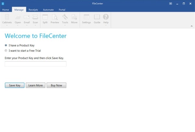Image resolution: width=195 pixels, height=132 pixels.
Task: Collapse the ribbon with the chevron
Action: pos(191,26)
